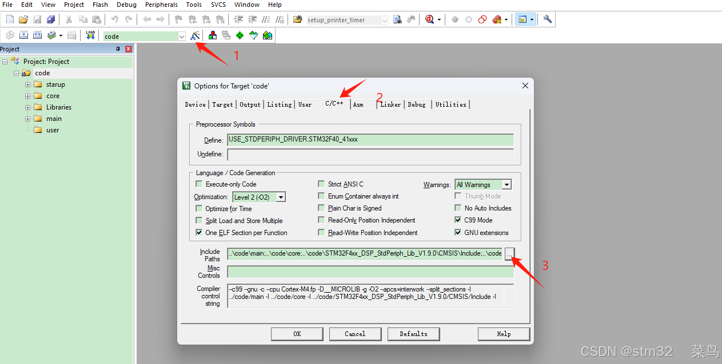
Task: Expand the core folder node
Action: (27, 96)
